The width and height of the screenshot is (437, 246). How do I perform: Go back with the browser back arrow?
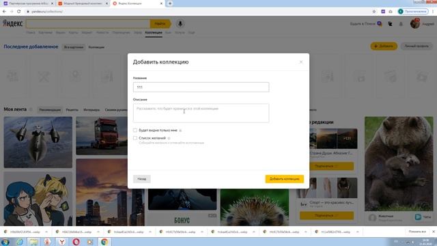4,12
